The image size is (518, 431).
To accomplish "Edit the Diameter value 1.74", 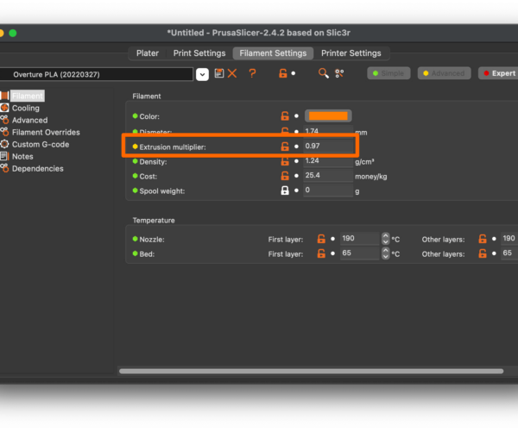I will (x=328, y=130).
